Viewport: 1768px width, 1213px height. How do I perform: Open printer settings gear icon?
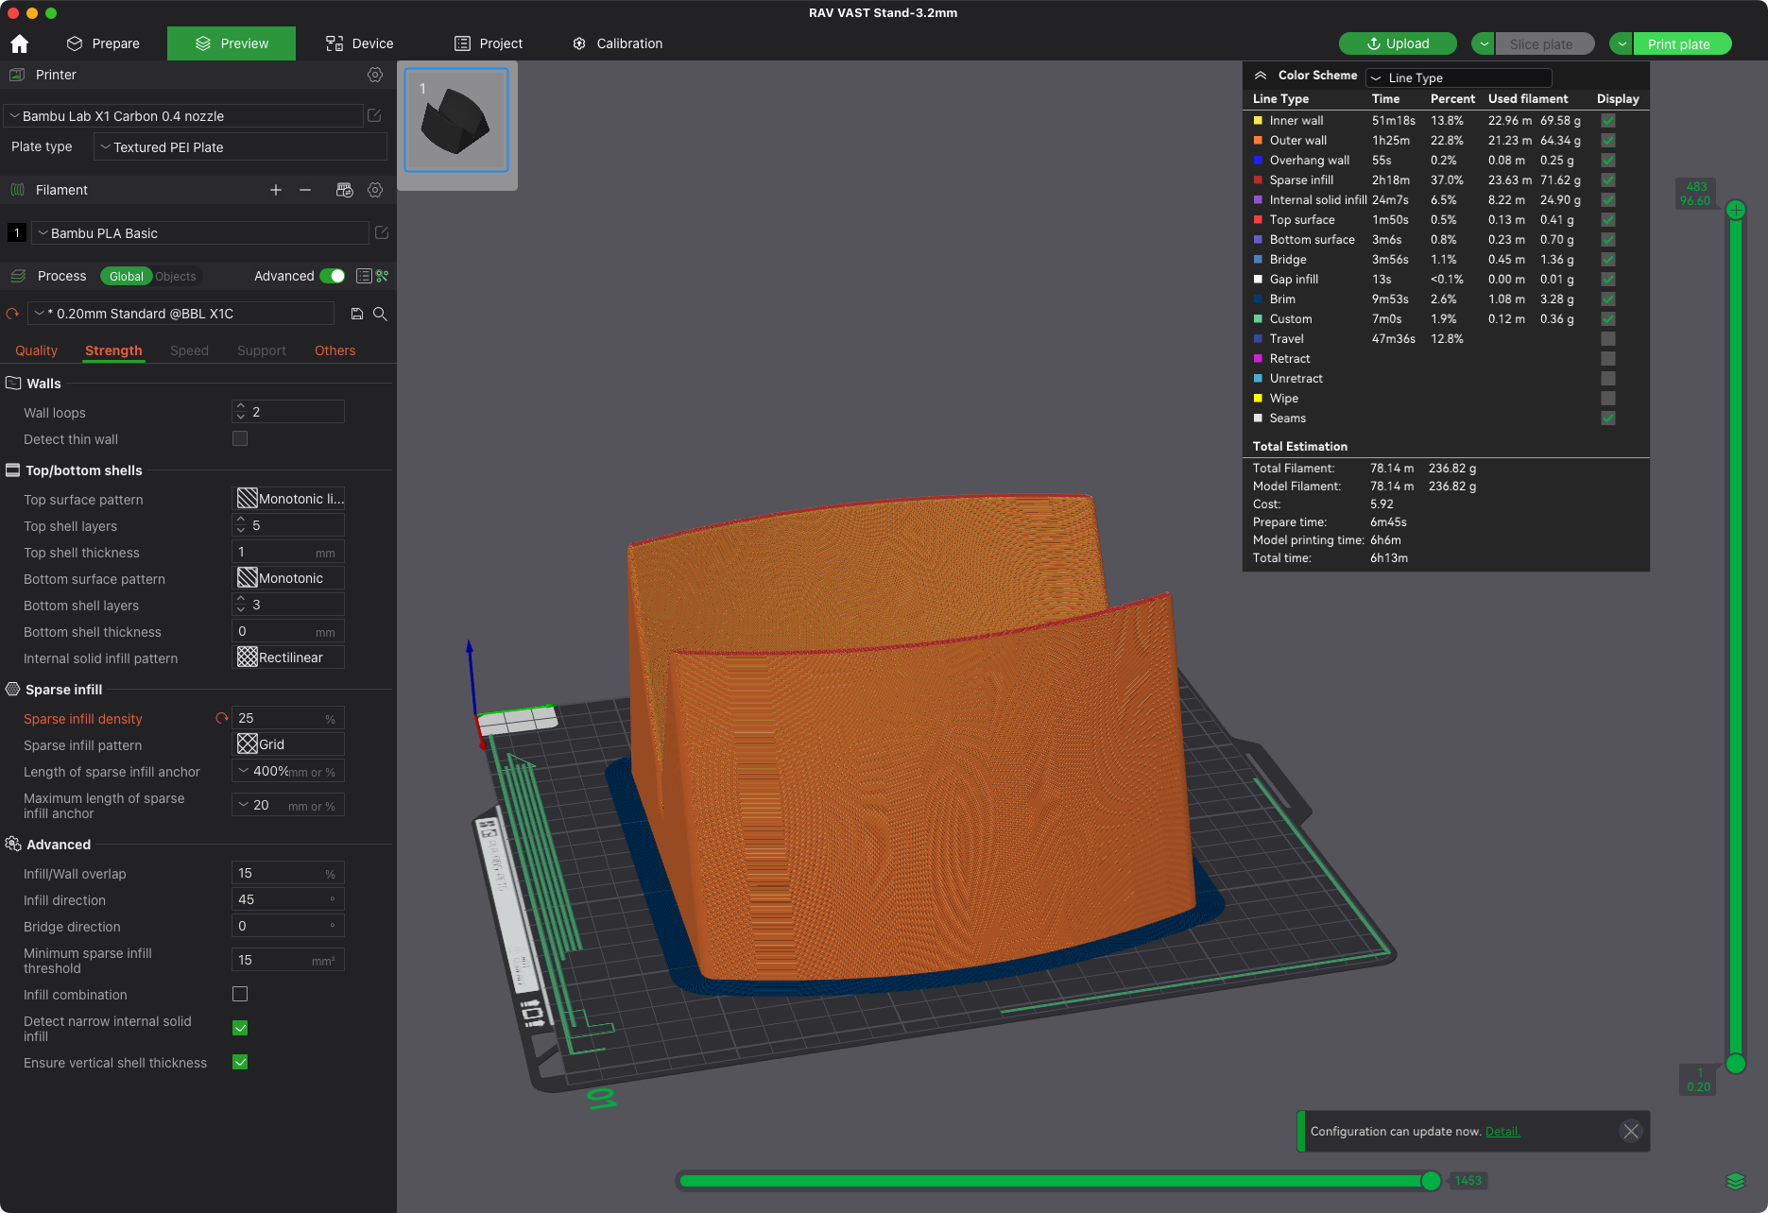click(x=375, y=75)
